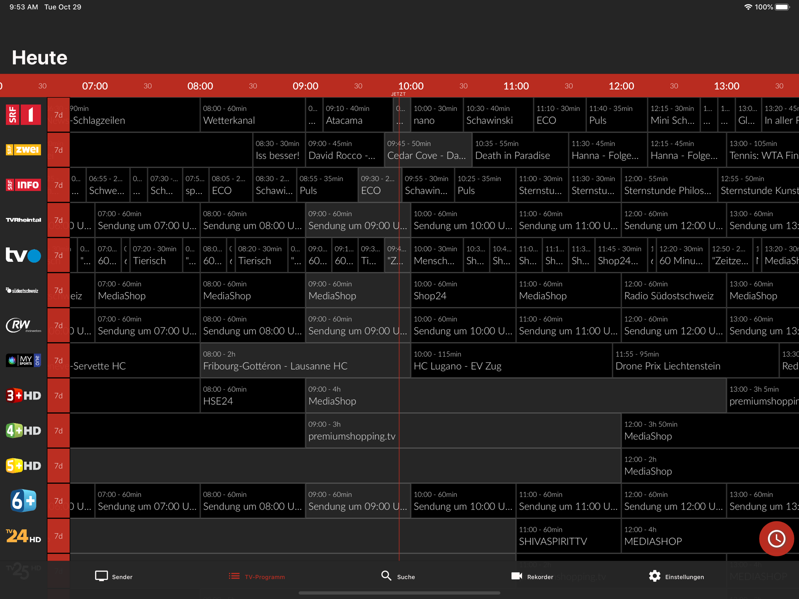799x599 pixels.
Task: Switch to the Suche tab
Action: pyautogui.click(x=398, y=576)
